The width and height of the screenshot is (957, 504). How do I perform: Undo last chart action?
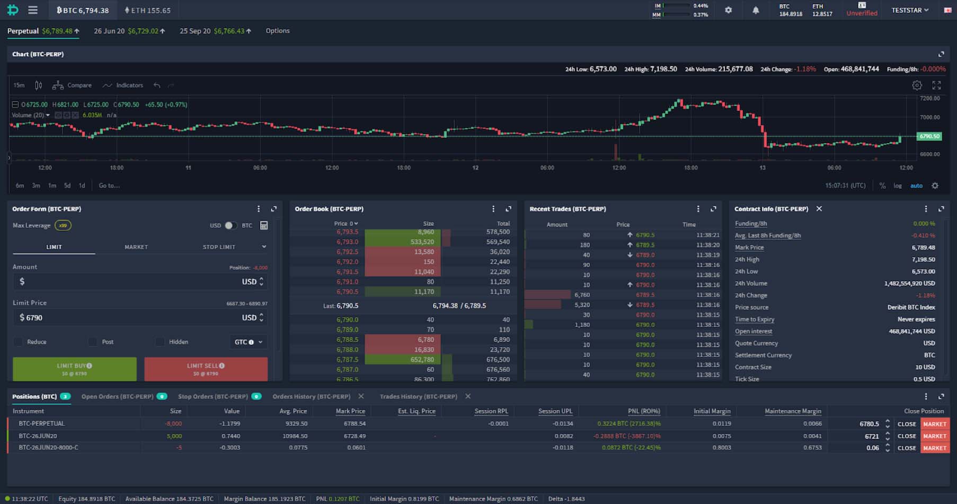(x=157, y=85)
